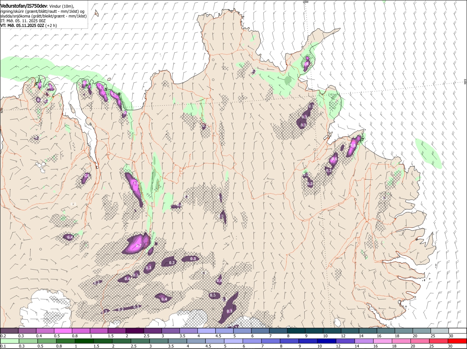
Task: Click the 0.7 label on the large purple snow patch
Action: pyautogui.click(x=139, y=246)
